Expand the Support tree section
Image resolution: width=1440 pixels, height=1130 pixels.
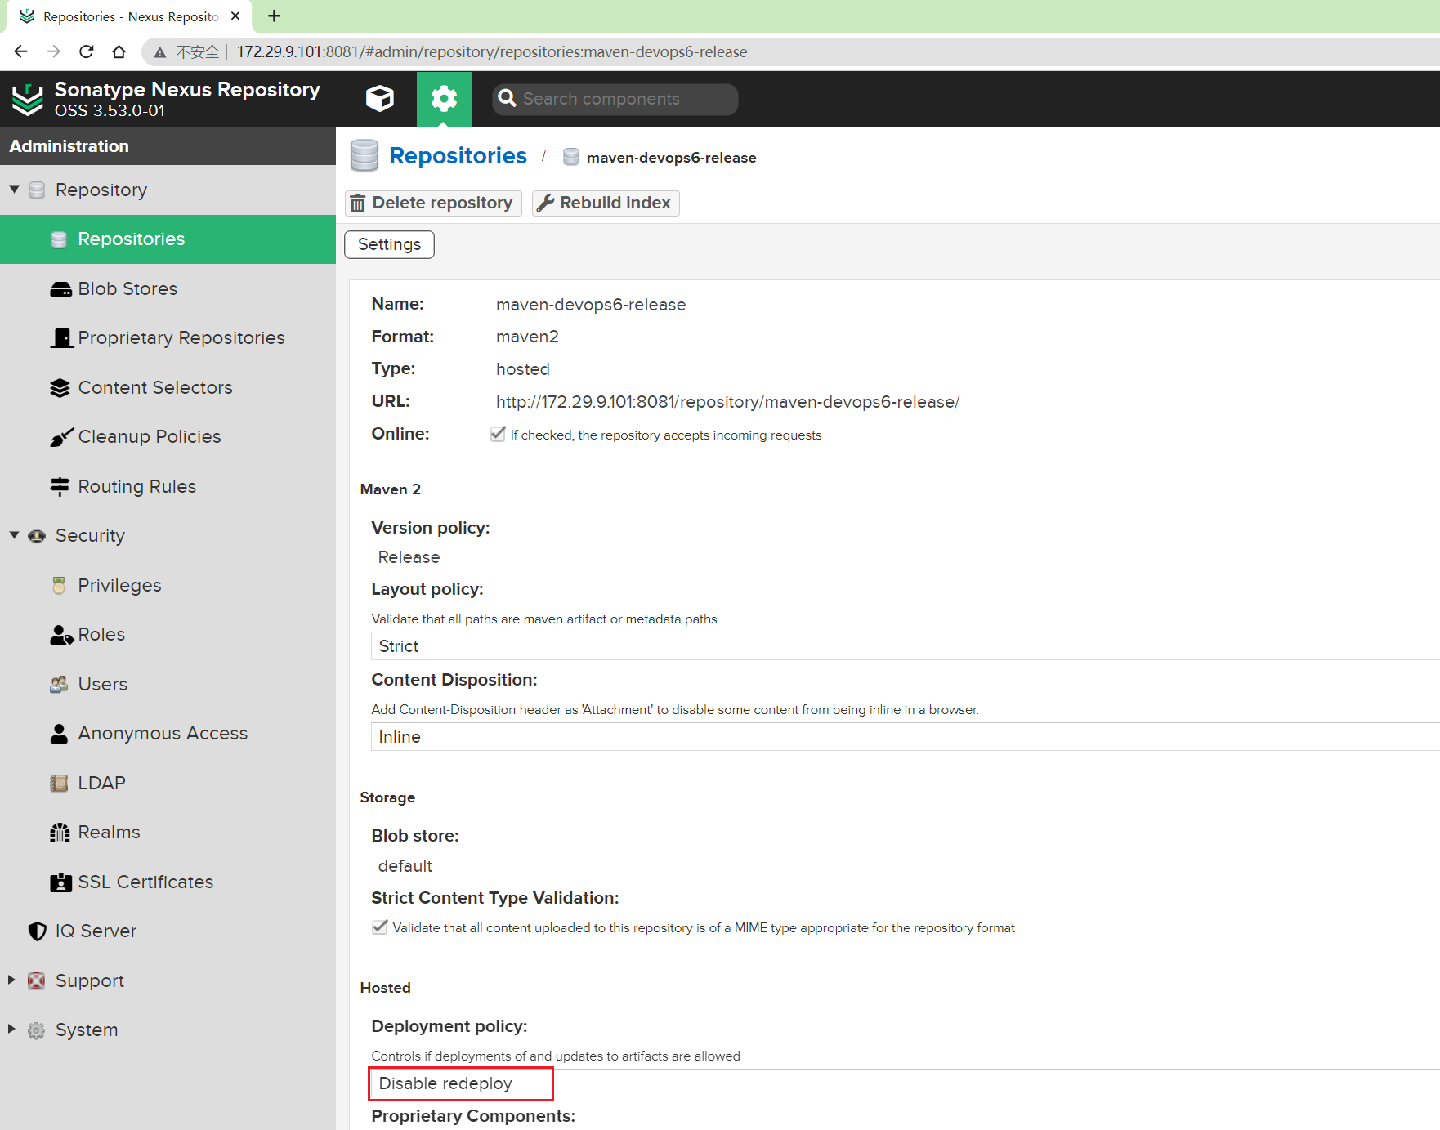click(x=11, y=980)
